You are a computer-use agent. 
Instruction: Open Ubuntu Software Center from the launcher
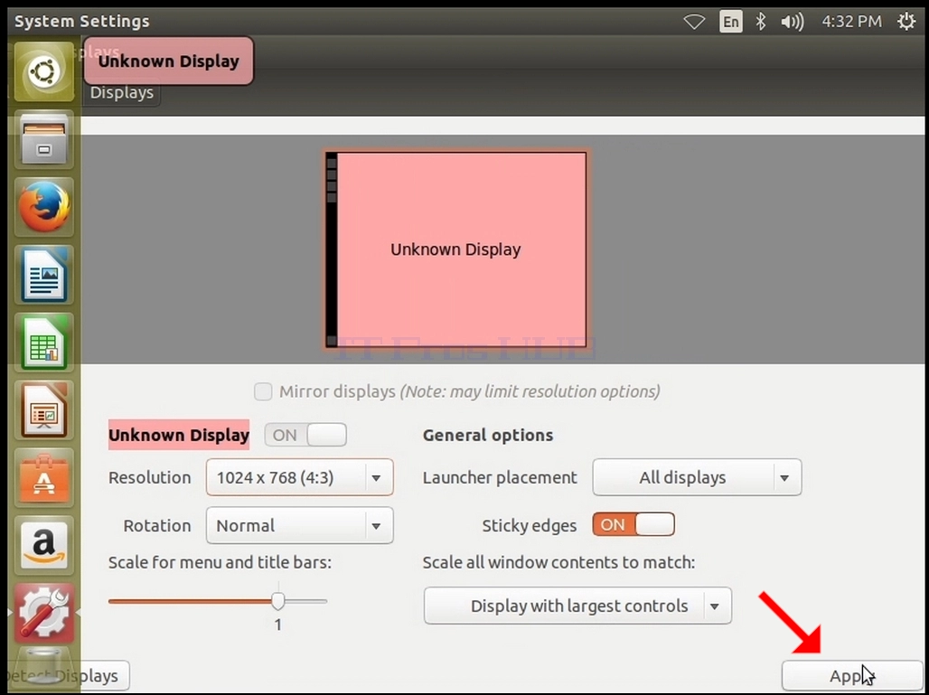coord(44,477)
